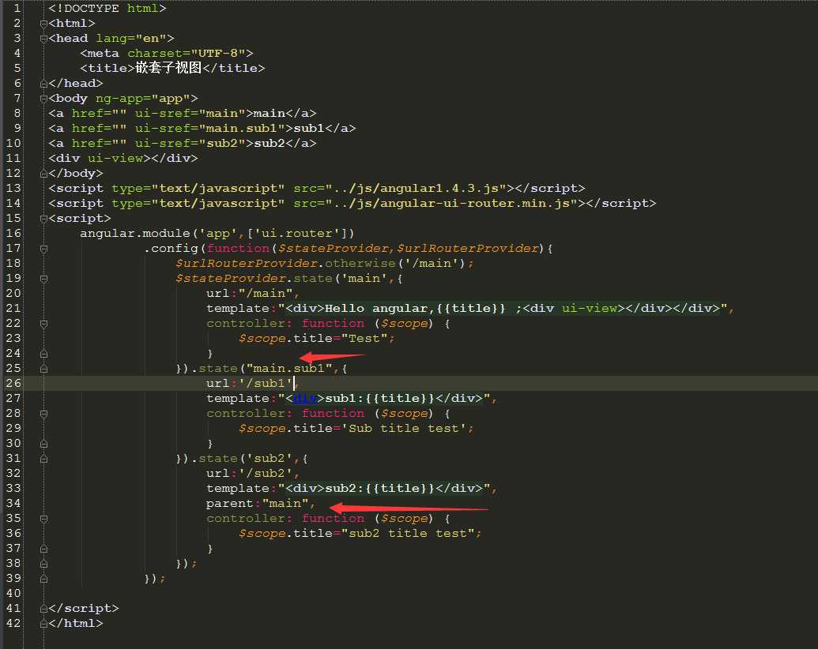Collapse the controller function fold marker on line 35
The width and height of the screenshot is (818, 649).
pos(43,519)
